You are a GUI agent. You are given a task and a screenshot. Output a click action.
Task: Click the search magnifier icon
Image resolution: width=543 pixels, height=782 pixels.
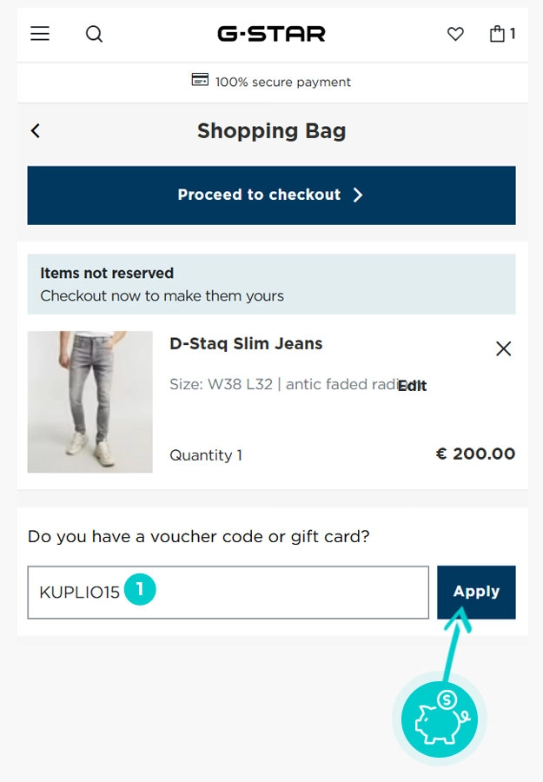(94, 34)
